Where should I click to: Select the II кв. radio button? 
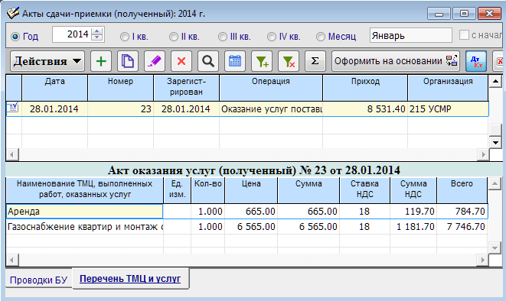[x=174, y=37]
